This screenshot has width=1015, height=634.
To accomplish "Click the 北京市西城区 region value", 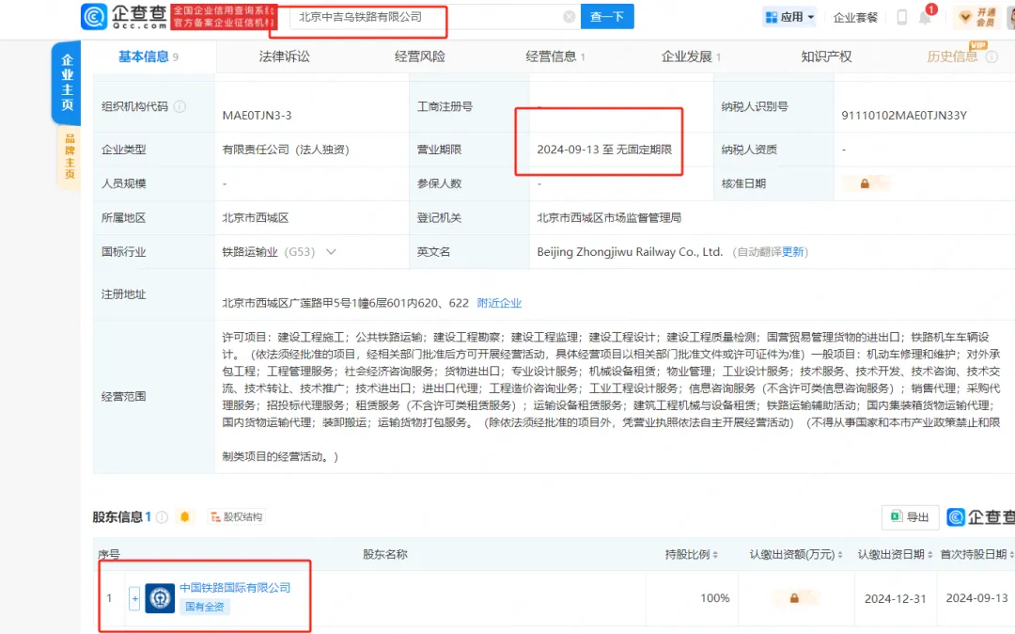I will tap(255, 217).
